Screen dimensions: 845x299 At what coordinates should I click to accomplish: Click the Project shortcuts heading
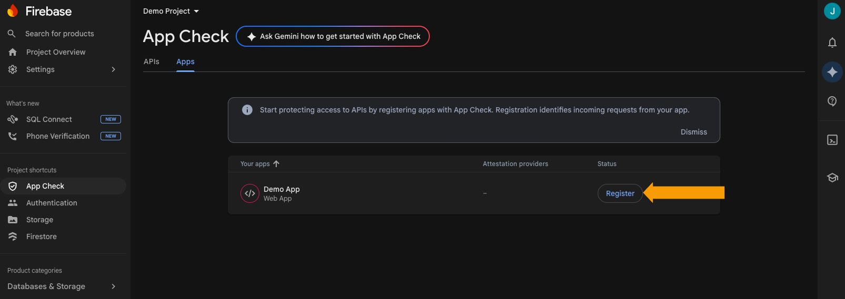pos(32,170)
